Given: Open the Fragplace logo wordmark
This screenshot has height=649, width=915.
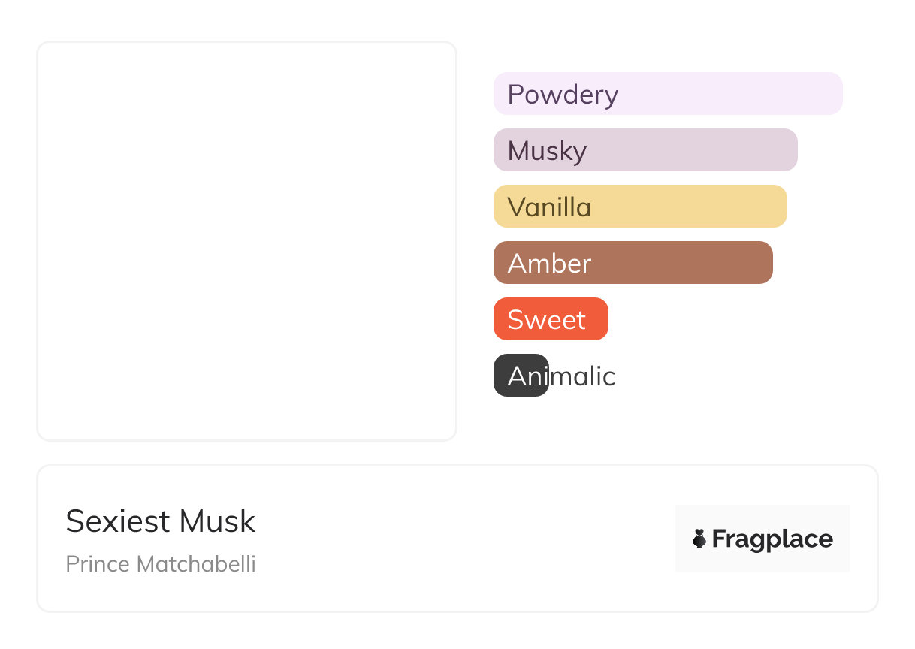Looking at the screenshot, I should pyautogui.click(x=772, y=539).
